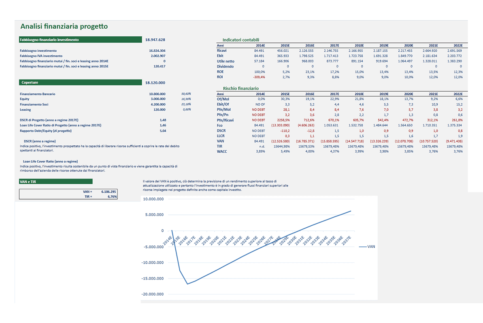Click the 10.000.000 axis label on chart
Viewport: 483px width, 323px height.
click(x=153, y=199)
